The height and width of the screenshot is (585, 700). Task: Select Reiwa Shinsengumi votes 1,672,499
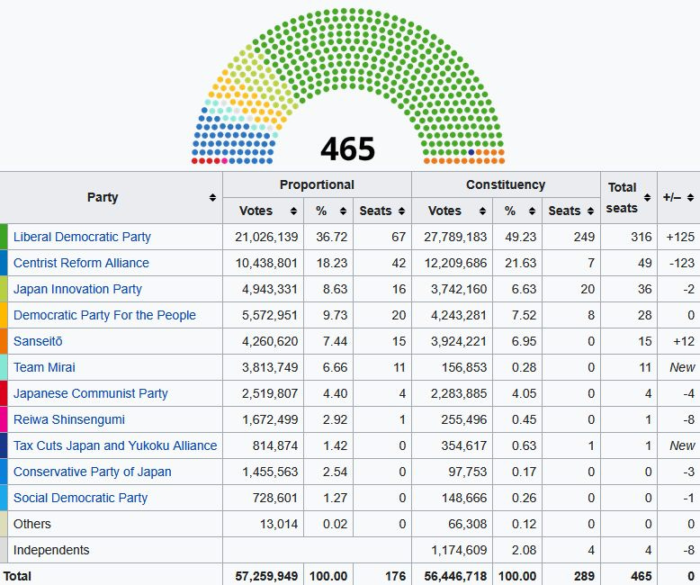[x=270, y=419]
